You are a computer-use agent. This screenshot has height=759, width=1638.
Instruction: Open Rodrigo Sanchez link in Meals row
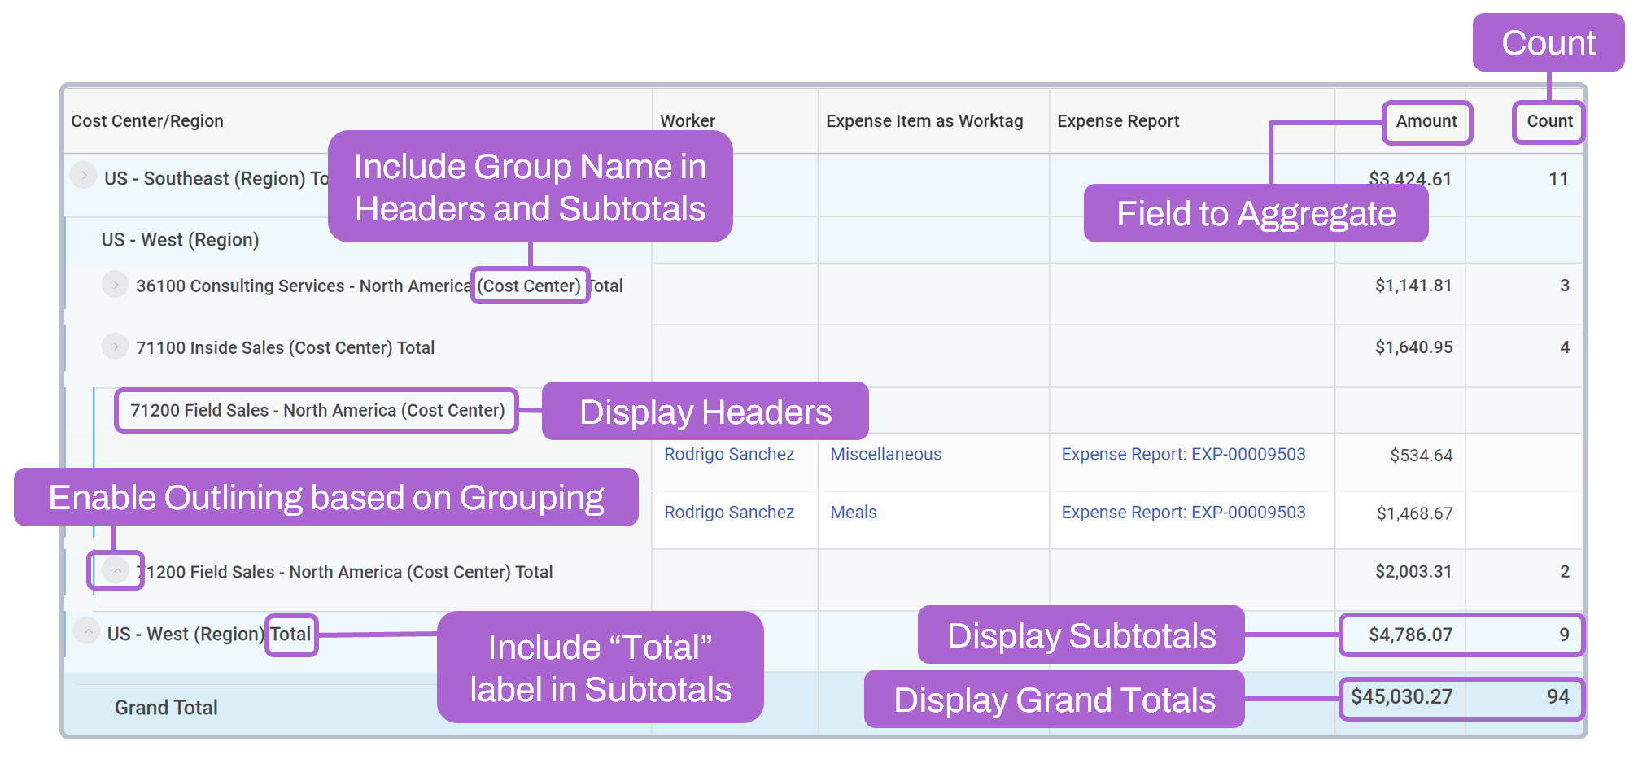(x=729, y=512)
